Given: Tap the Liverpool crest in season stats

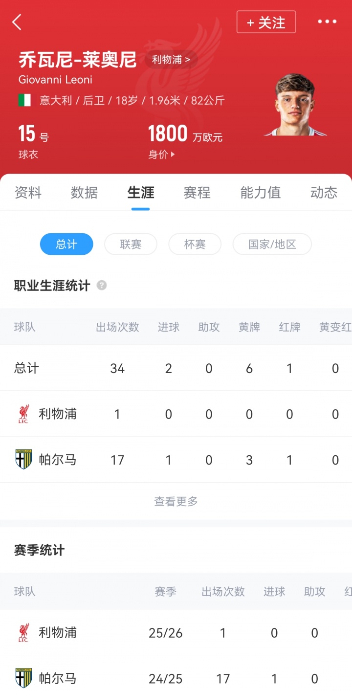Looking at the screenshot, I should point(23,633).
